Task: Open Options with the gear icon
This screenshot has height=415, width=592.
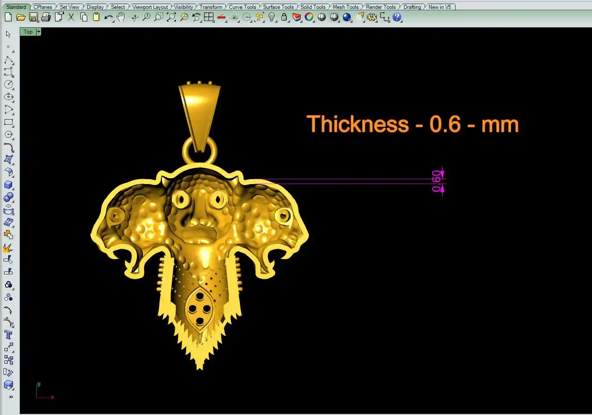Action: 371,17
